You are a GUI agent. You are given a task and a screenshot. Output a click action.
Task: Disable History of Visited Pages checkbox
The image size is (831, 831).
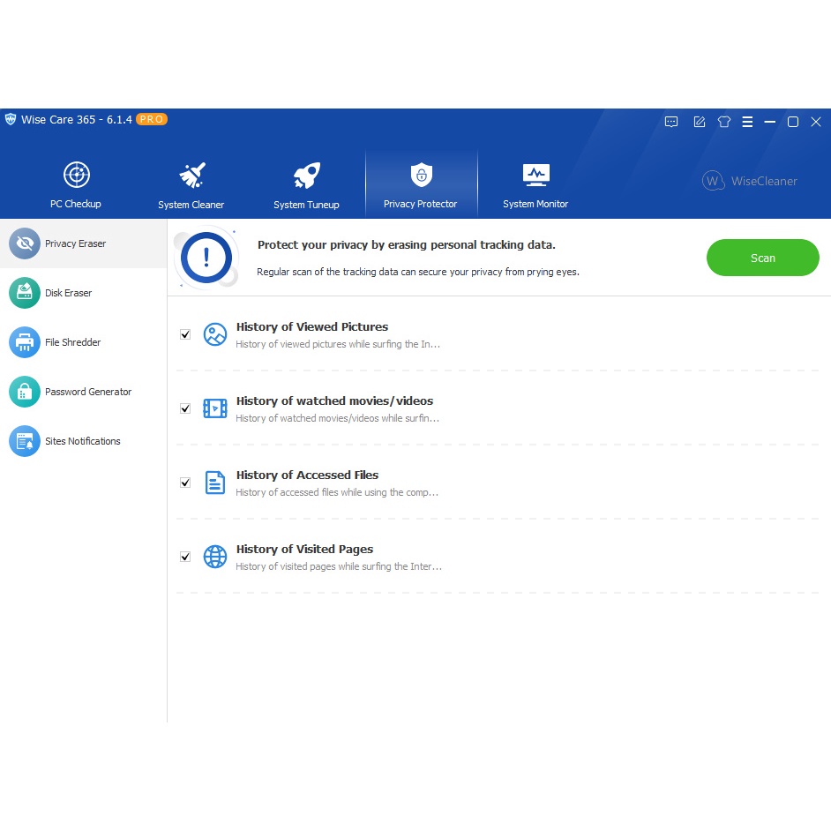click(x=185, y=557)
